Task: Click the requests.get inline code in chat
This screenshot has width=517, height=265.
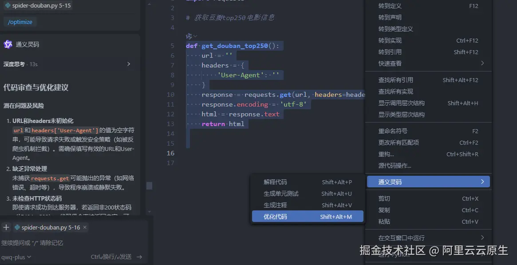Action: (x=50, y=178)
